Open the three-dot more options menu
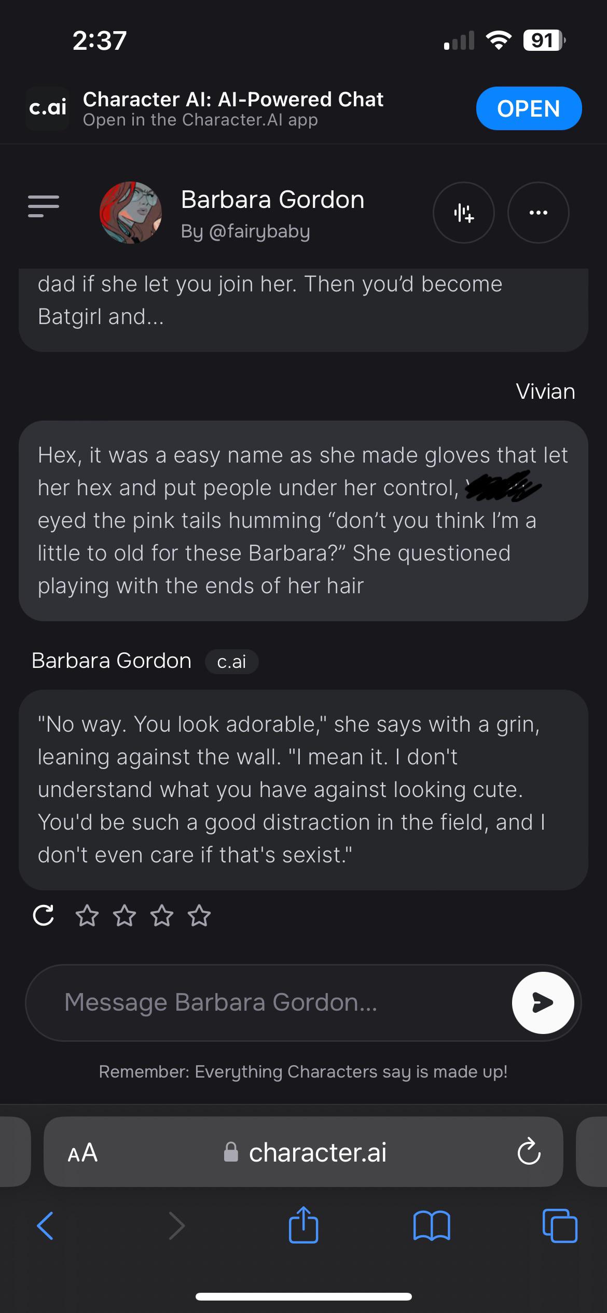 [538, 213]
